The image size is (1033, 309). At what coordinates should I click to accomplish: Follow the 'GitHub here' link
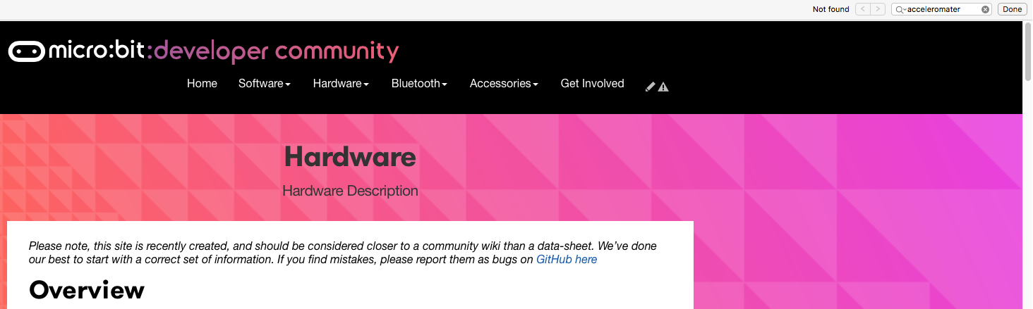(x=567, y=259)
